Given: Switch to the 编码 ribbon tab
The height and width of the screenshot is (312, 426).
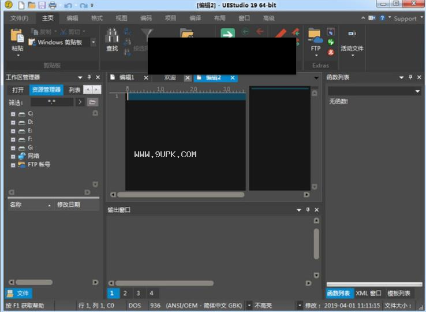Looking at the screenshot, I should [x=146, y=18].
